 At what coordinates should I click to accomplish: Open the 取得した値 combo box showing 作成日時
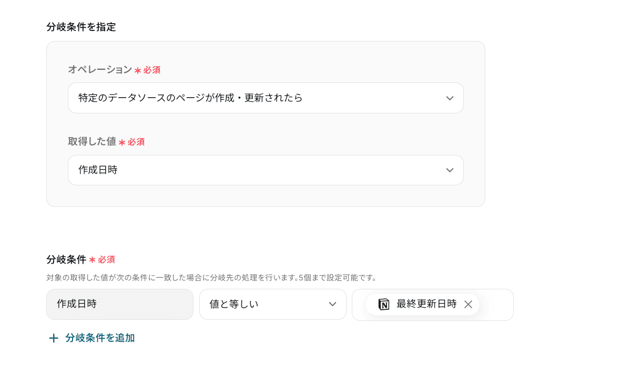(x=252, y=170)
